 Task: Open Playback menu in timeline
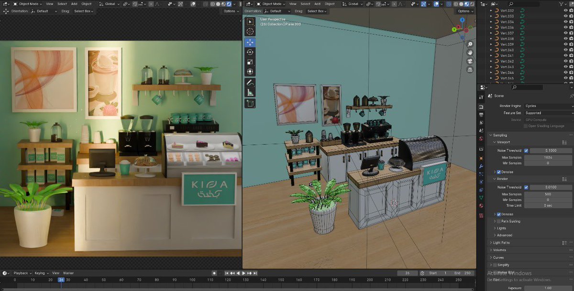tap(22, 273)
